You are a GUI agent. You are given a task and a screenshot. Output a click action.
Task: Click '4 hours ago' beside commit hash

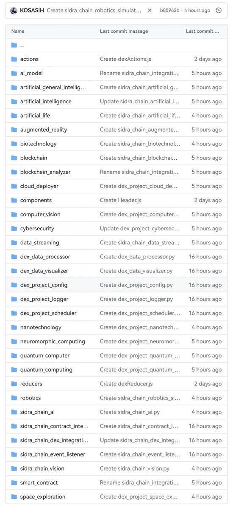pos(197,10)
